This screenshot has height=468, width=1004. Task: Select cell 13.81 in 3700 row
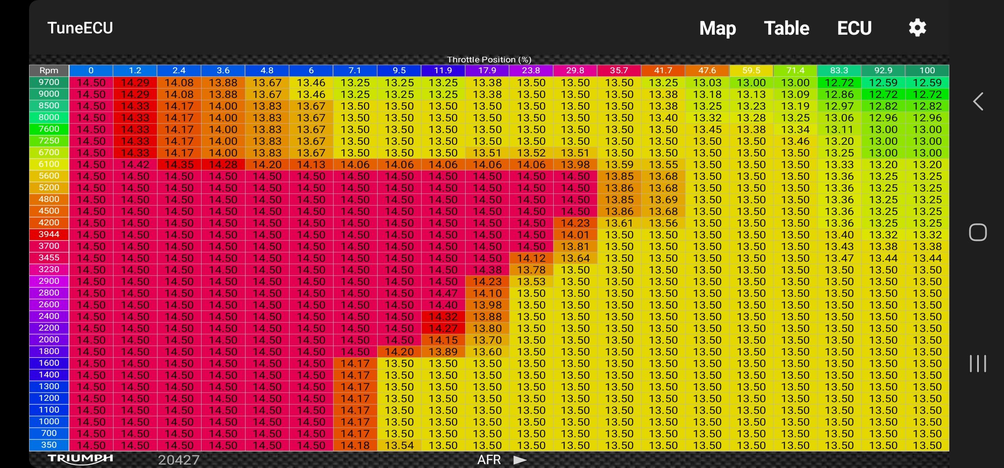(x=575, y=247)
